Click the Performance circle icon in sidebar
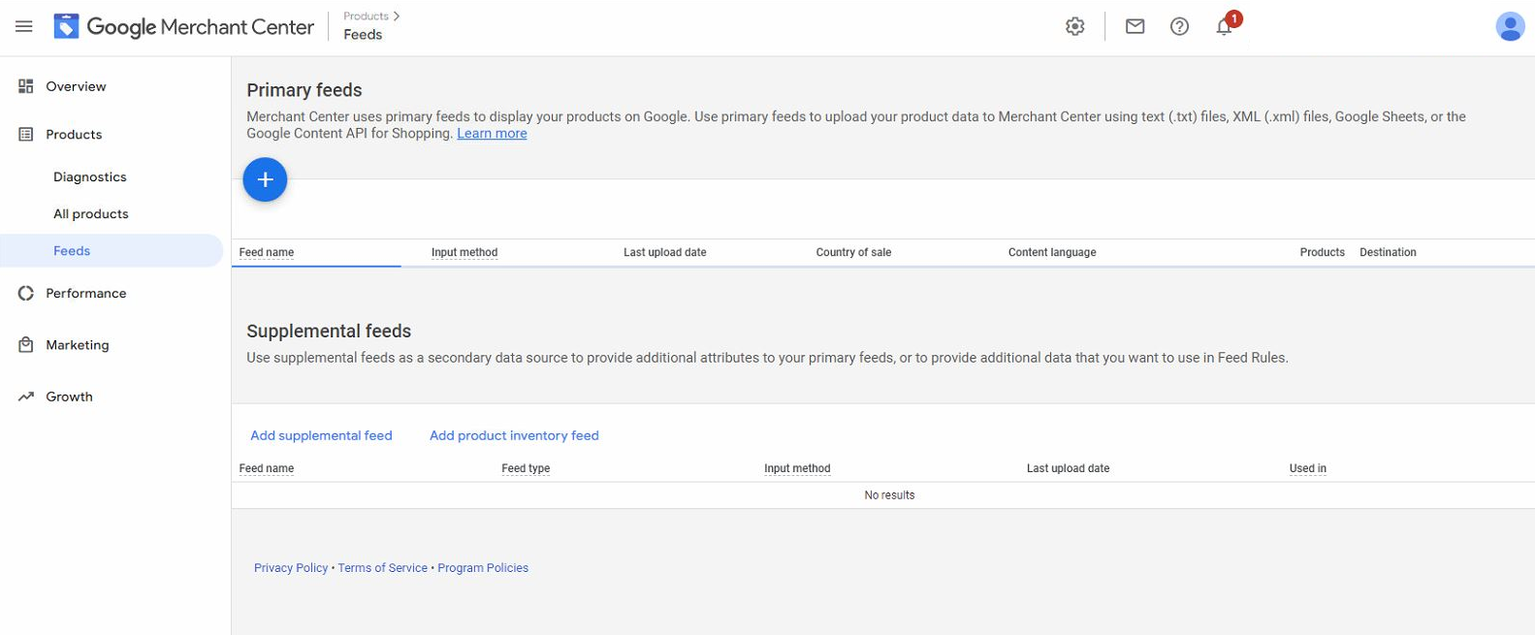The height and width of the screenshot is (635, 1535). (26, 293)
